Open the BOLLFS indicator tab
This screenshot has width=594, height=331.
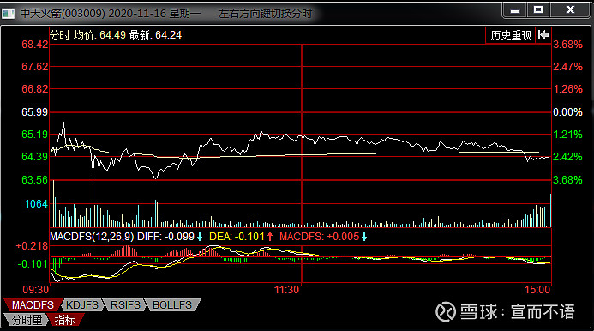point(172,304)
